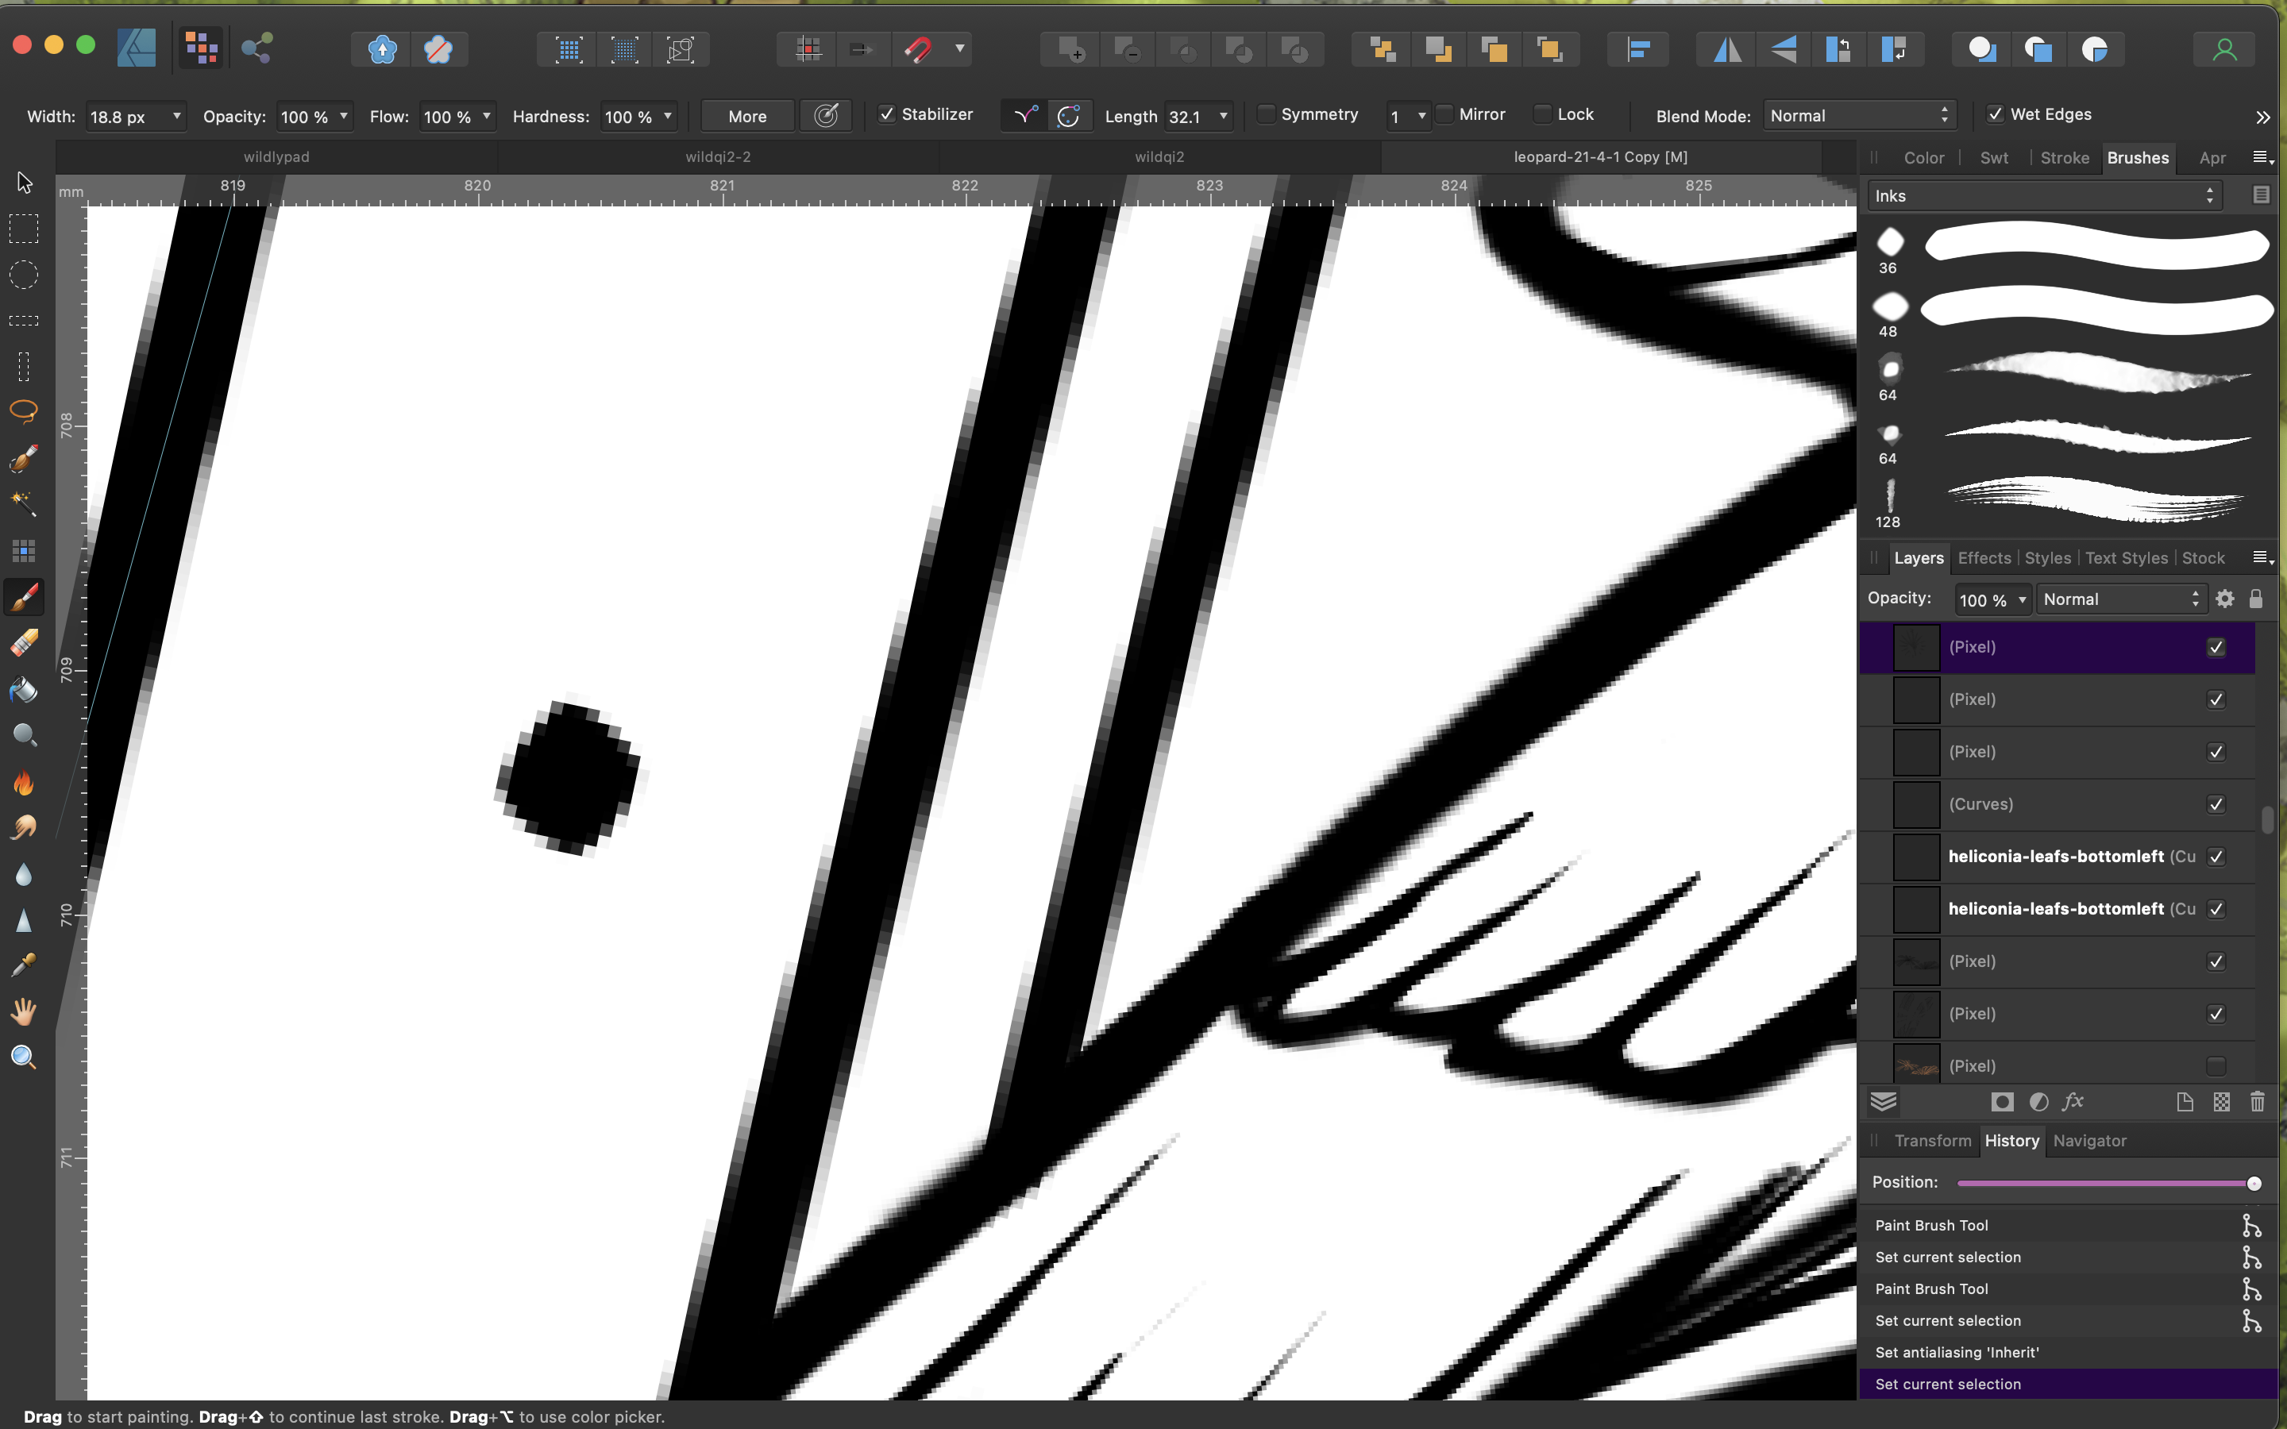Enable the Symmetry checkbox
This screenshot has height=1429, width=2287.
point(1267,114)
